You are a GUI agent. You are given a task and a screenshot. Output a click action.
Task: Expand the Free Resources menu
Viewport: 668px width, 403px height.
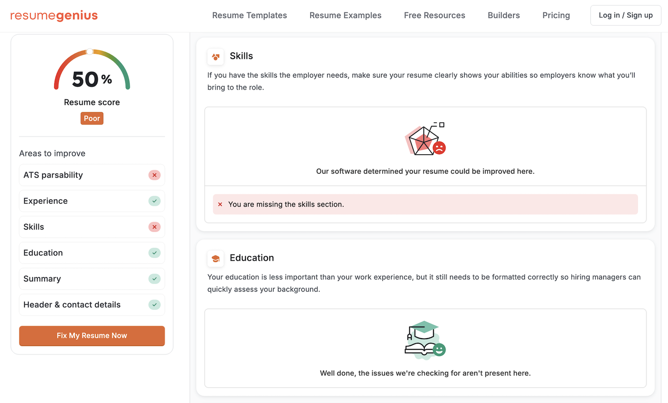434,15
